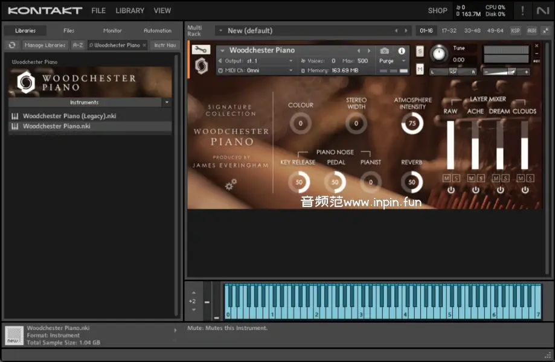The width and height of the screenshot is (555, 362).
Task: Click the exclamation warning icon in header
Action: 522,11
